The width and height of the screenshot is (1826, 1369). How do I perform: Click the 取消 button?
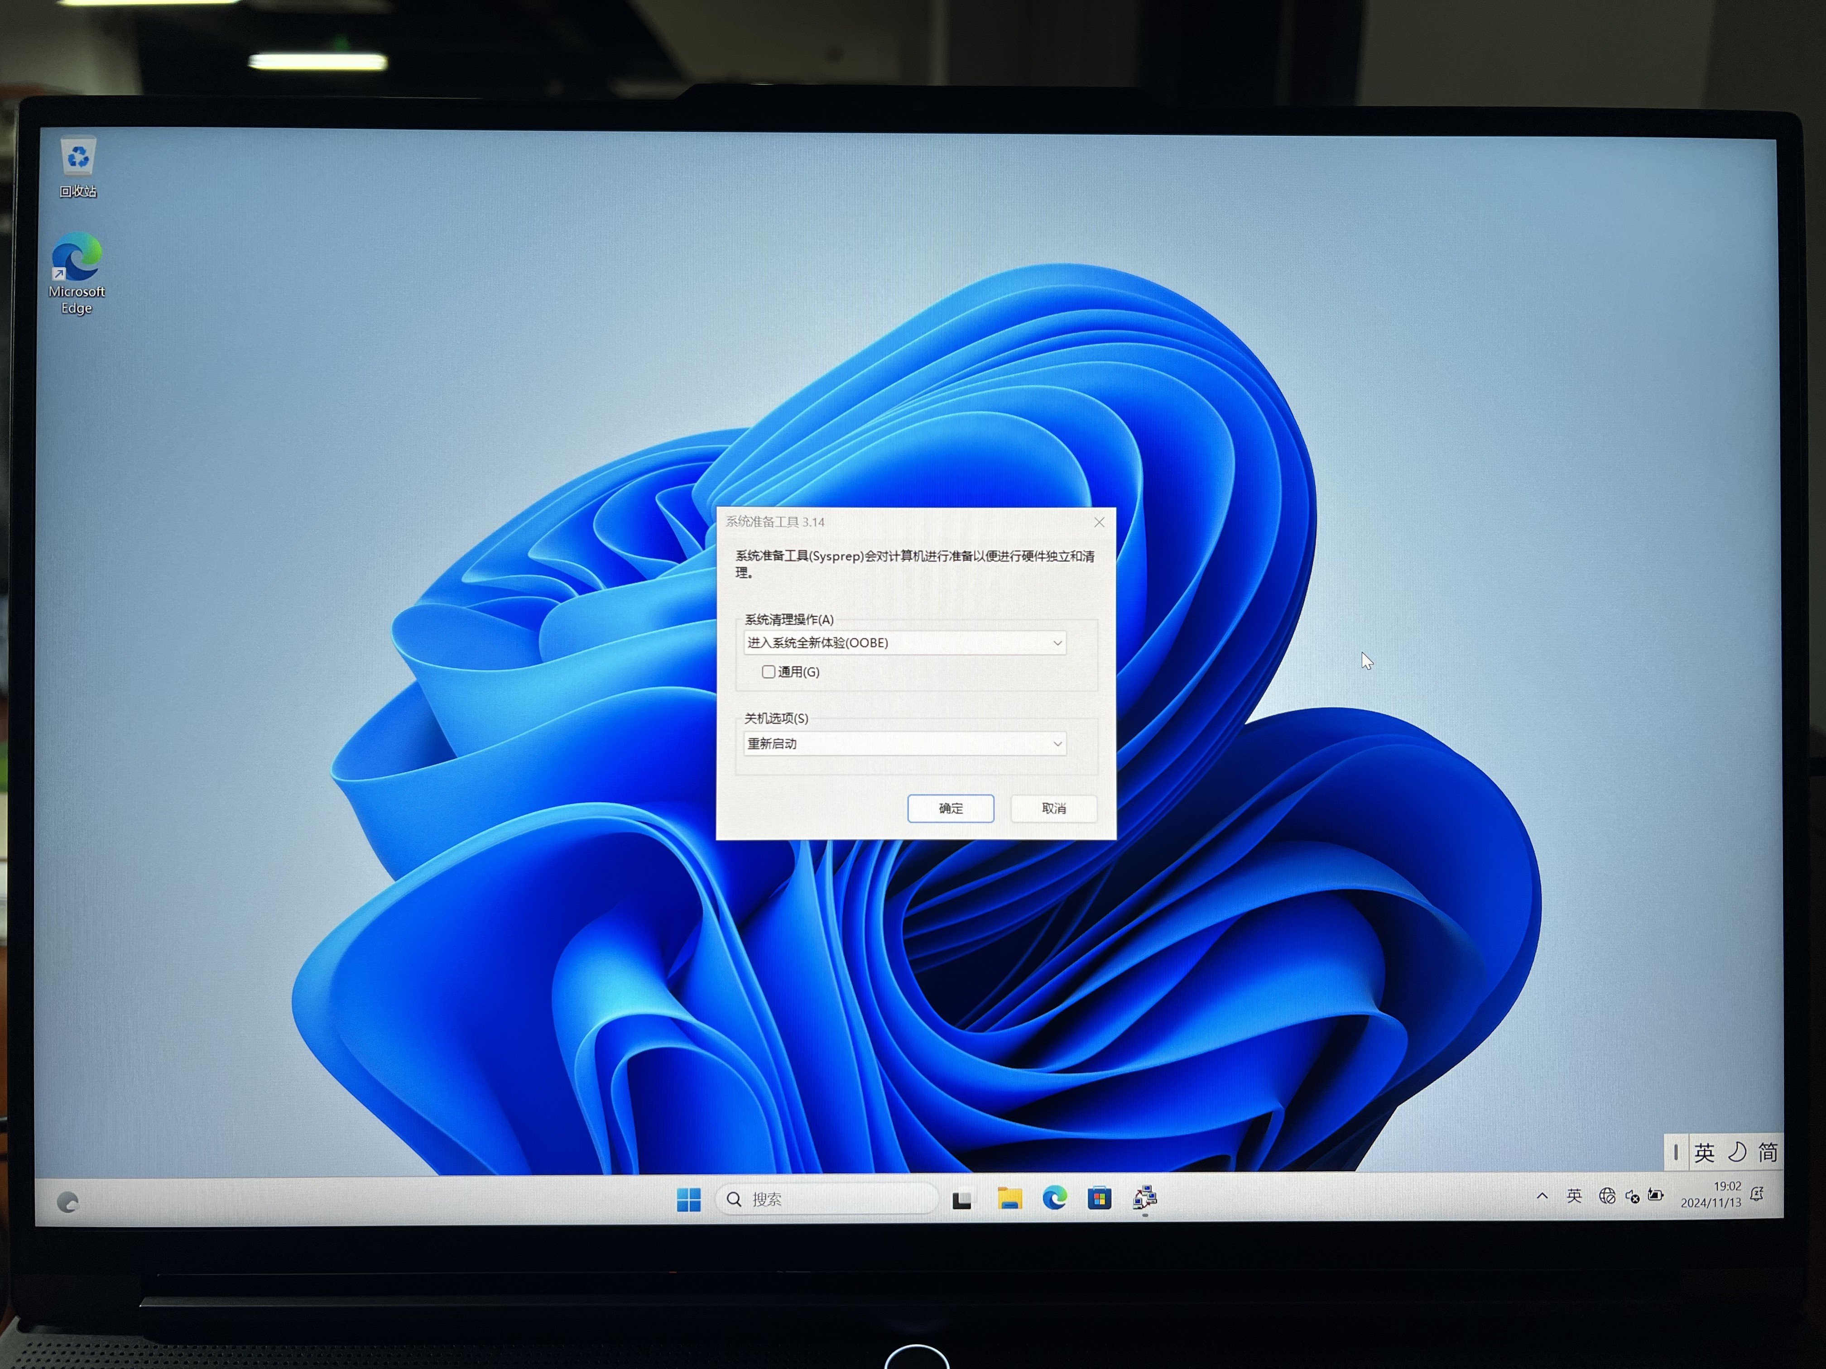point(1053,808)
